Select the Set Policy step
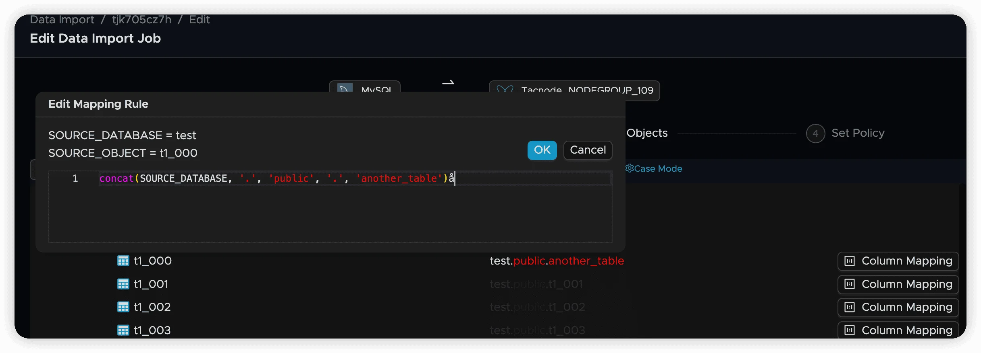The width and height of the screenshot is (981, 353). coord(858,133)
